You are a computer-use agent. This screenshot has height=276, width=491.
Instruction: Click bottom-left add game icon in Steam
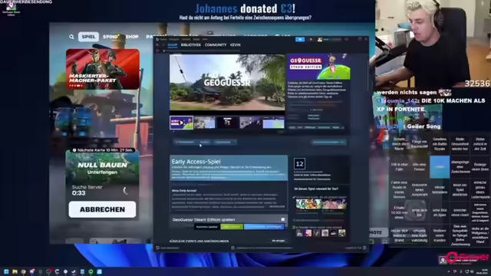click(158, 248)
